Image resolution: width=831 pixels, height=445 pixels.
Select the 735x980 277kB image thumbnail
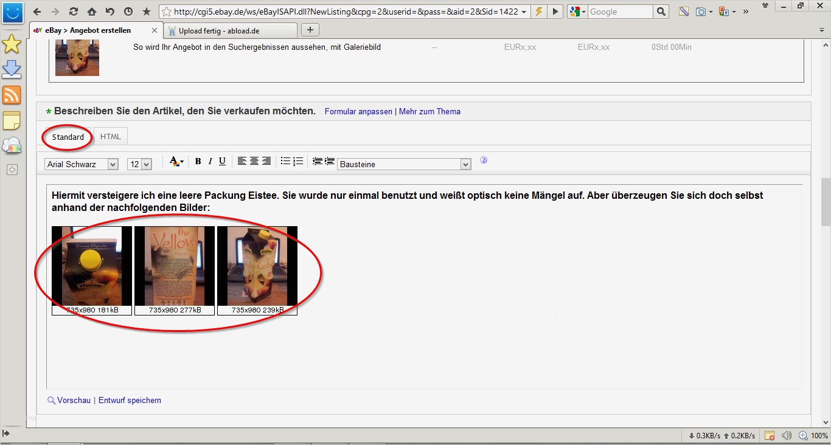pyautogui.click(x=175, y=271)
